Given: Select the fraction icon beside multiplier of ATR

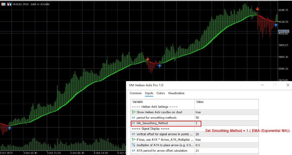Looking at the screenshot, I should click(134, 145).
